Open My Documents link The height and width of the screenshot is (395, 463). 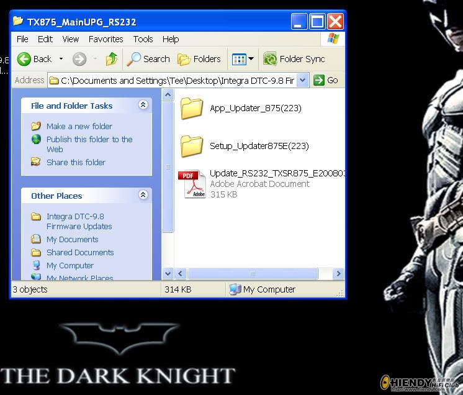coord(73,239)
